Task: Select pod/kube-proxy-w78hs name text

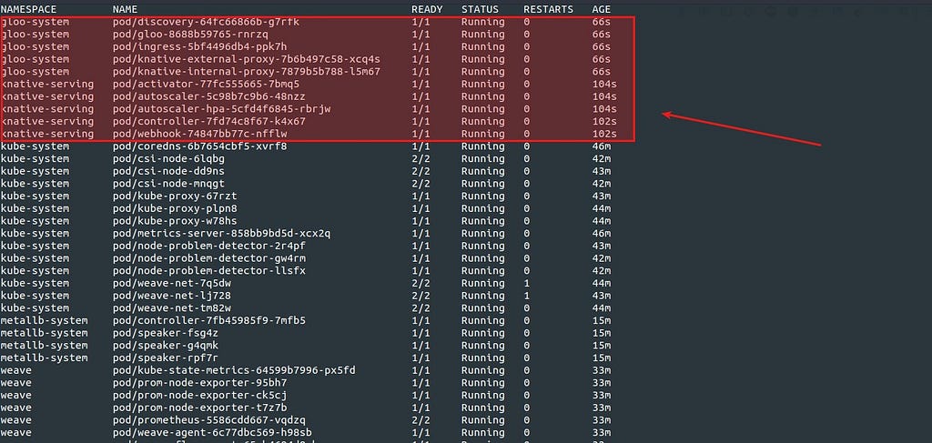Action: point(175,222)
